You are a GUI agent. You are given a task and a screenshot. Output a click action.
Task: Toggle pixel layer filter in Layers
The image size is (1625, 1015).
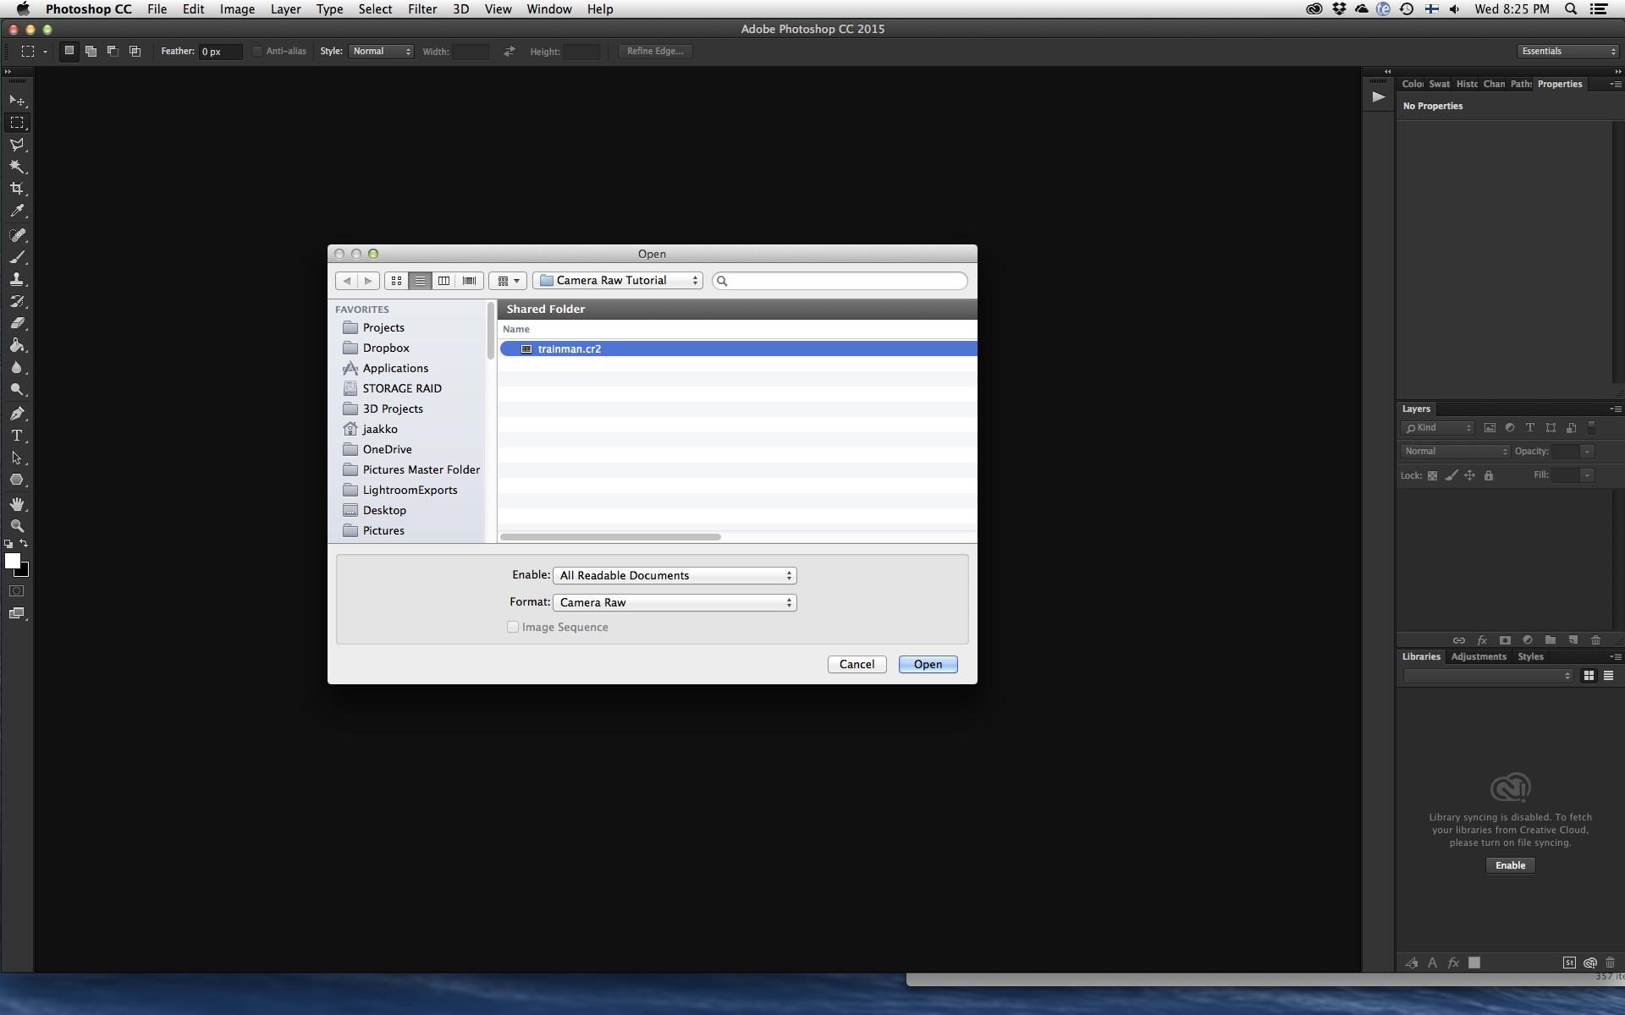[1490, 428]
